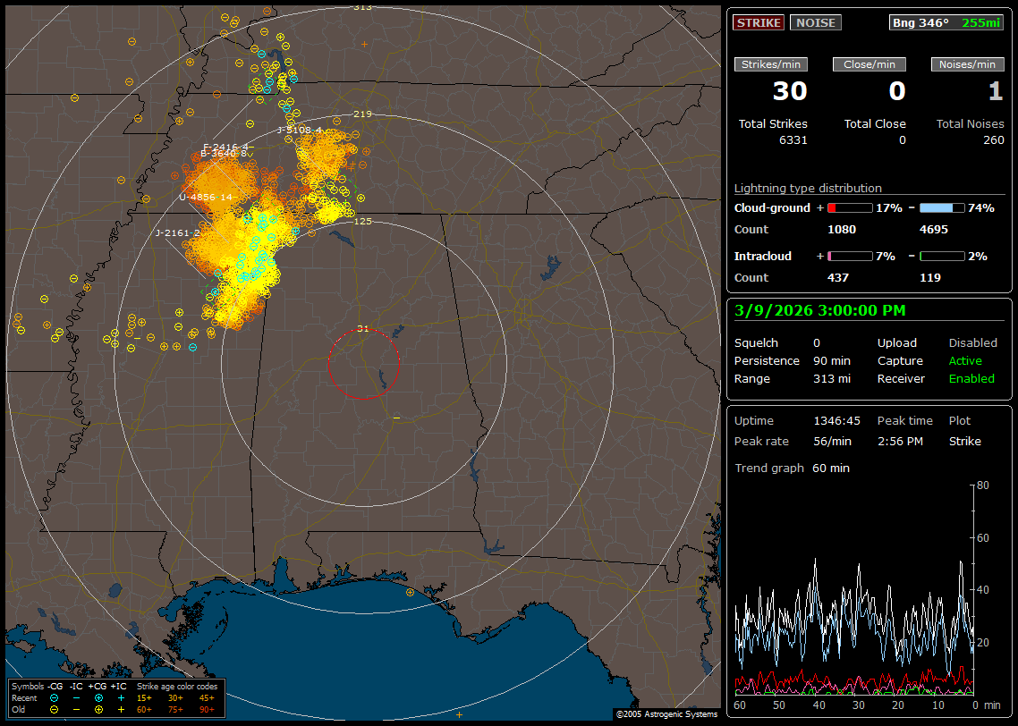Click the Noises/min header button
Screen dimensions: 1018x726
(968, 64)
